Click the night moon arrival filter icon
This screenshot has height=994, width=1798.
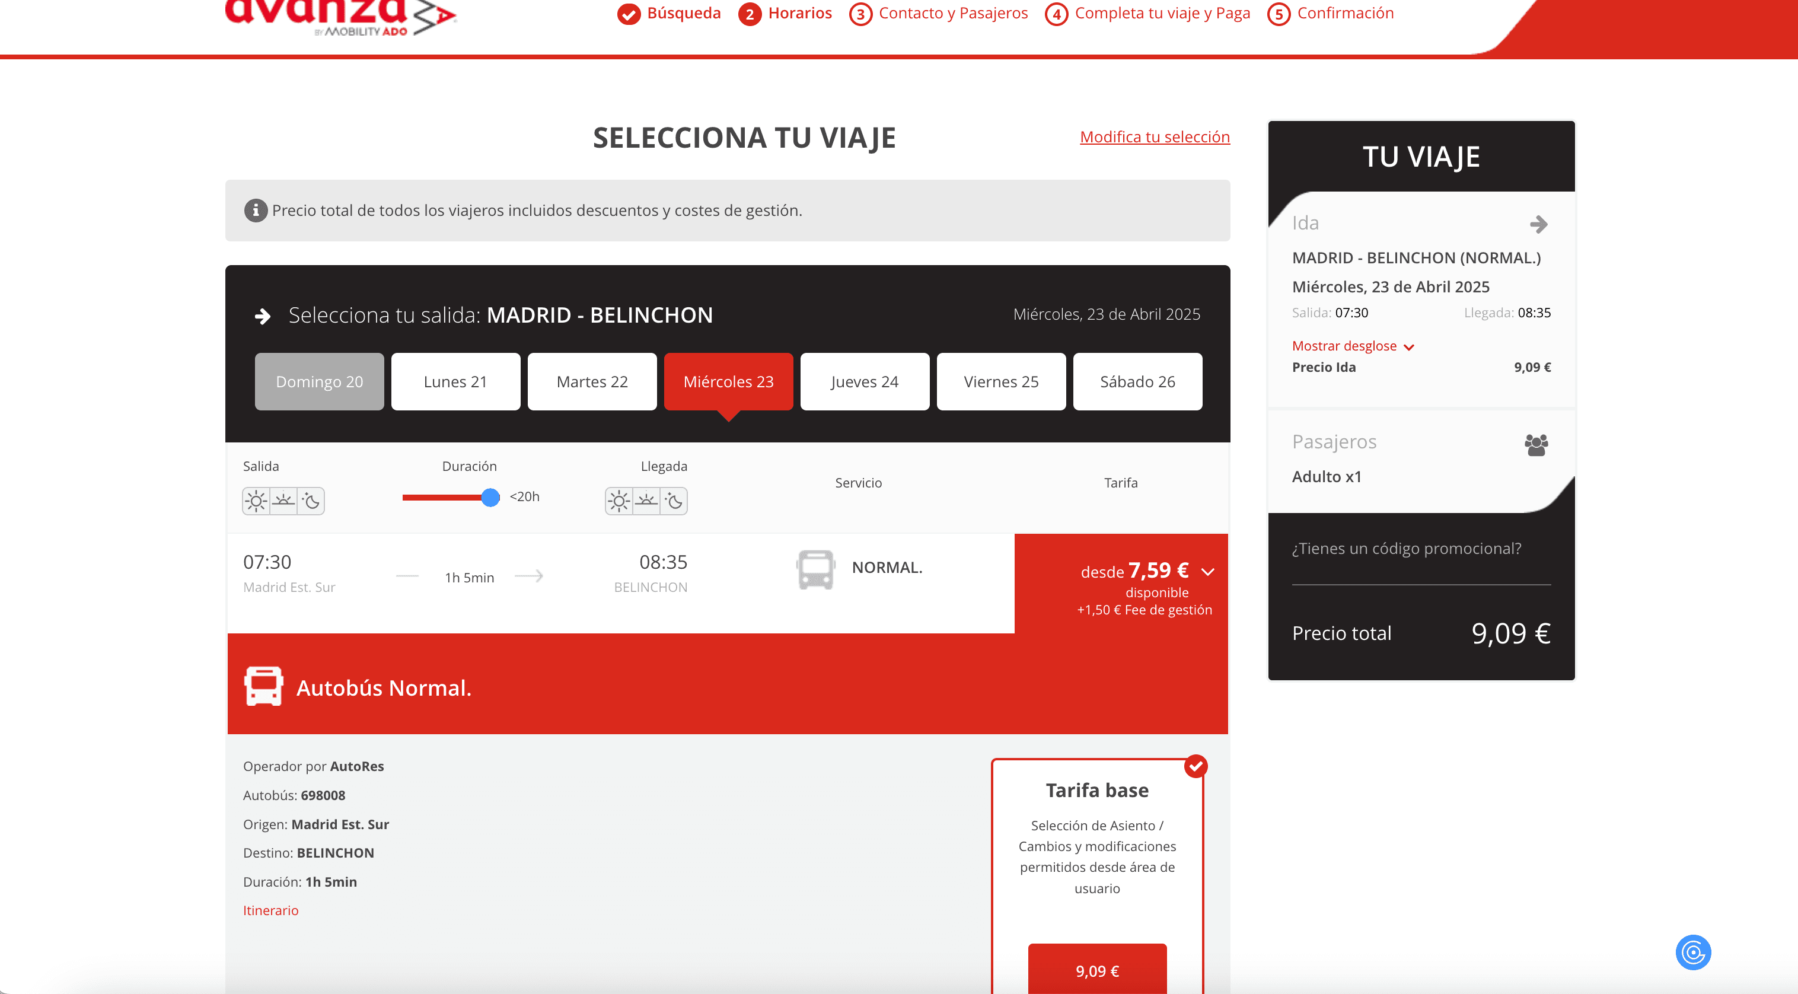pos(674,501)
